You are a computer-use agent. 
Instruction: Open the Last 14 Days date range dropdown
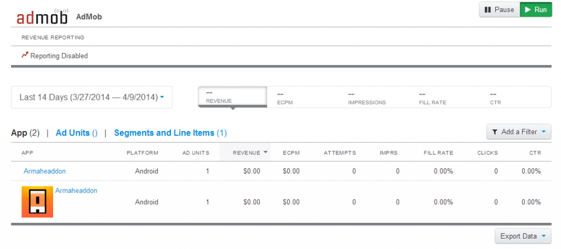click(x=91, y=97)
